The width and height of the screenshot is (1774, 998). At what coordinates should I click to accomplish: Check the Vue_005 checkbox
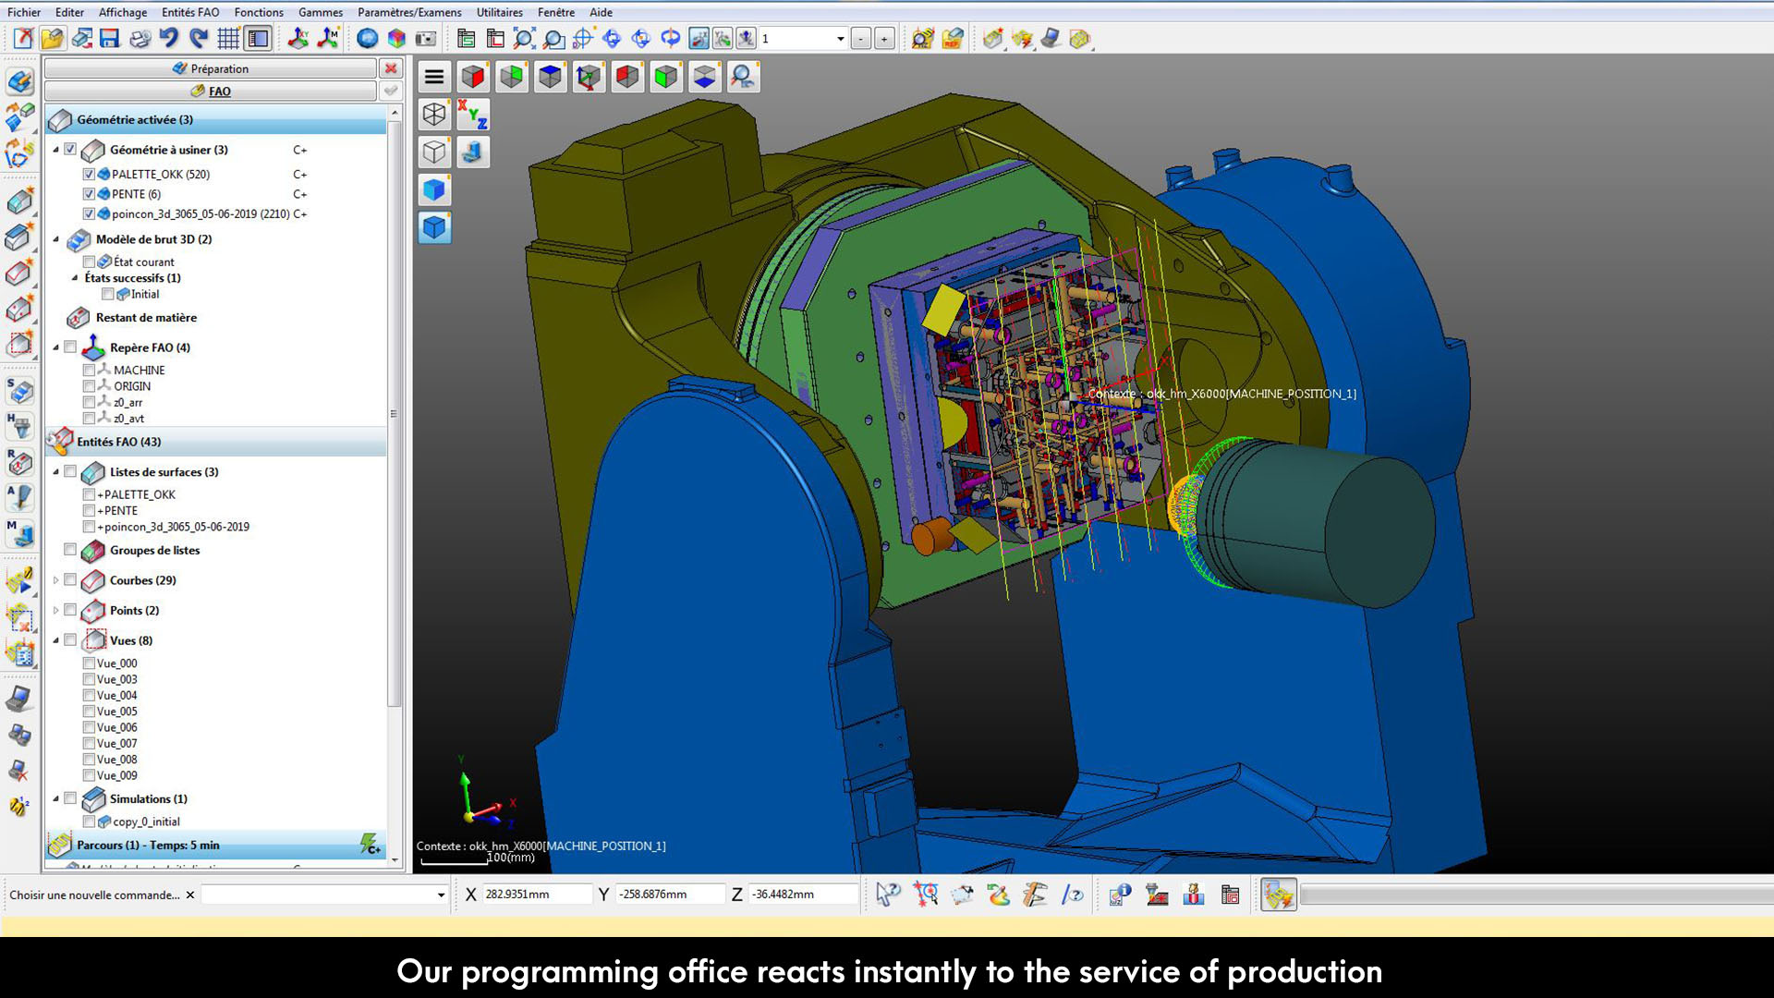tap(89, 712)
